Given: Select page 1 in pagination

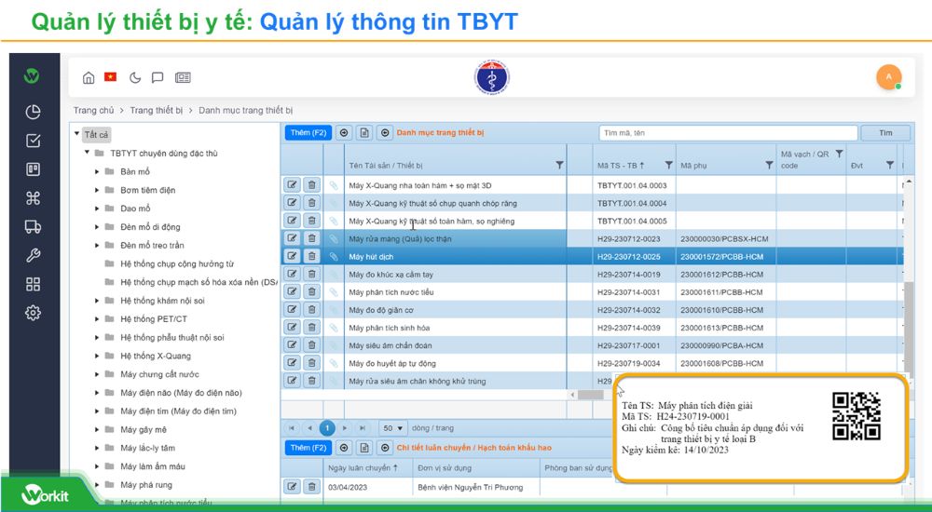Looking at the screenshot, I should (327, 427).
